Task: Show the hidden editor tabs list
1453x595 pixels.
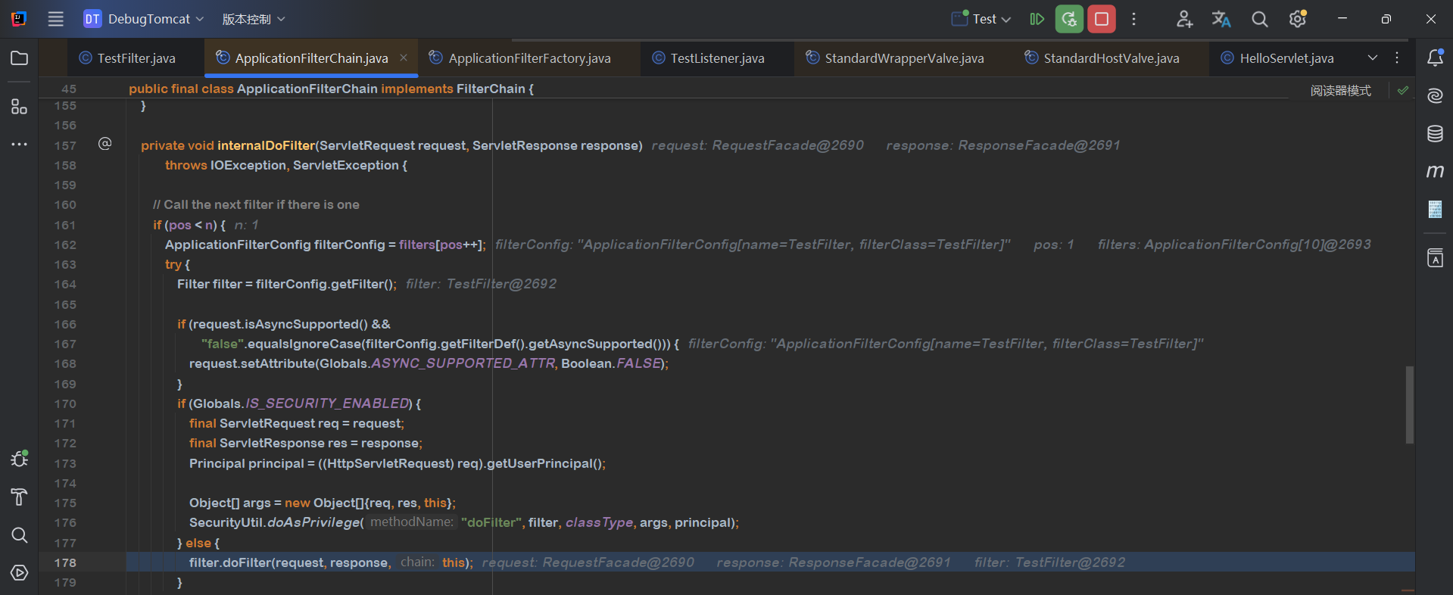Action: tap(1373, 58)
